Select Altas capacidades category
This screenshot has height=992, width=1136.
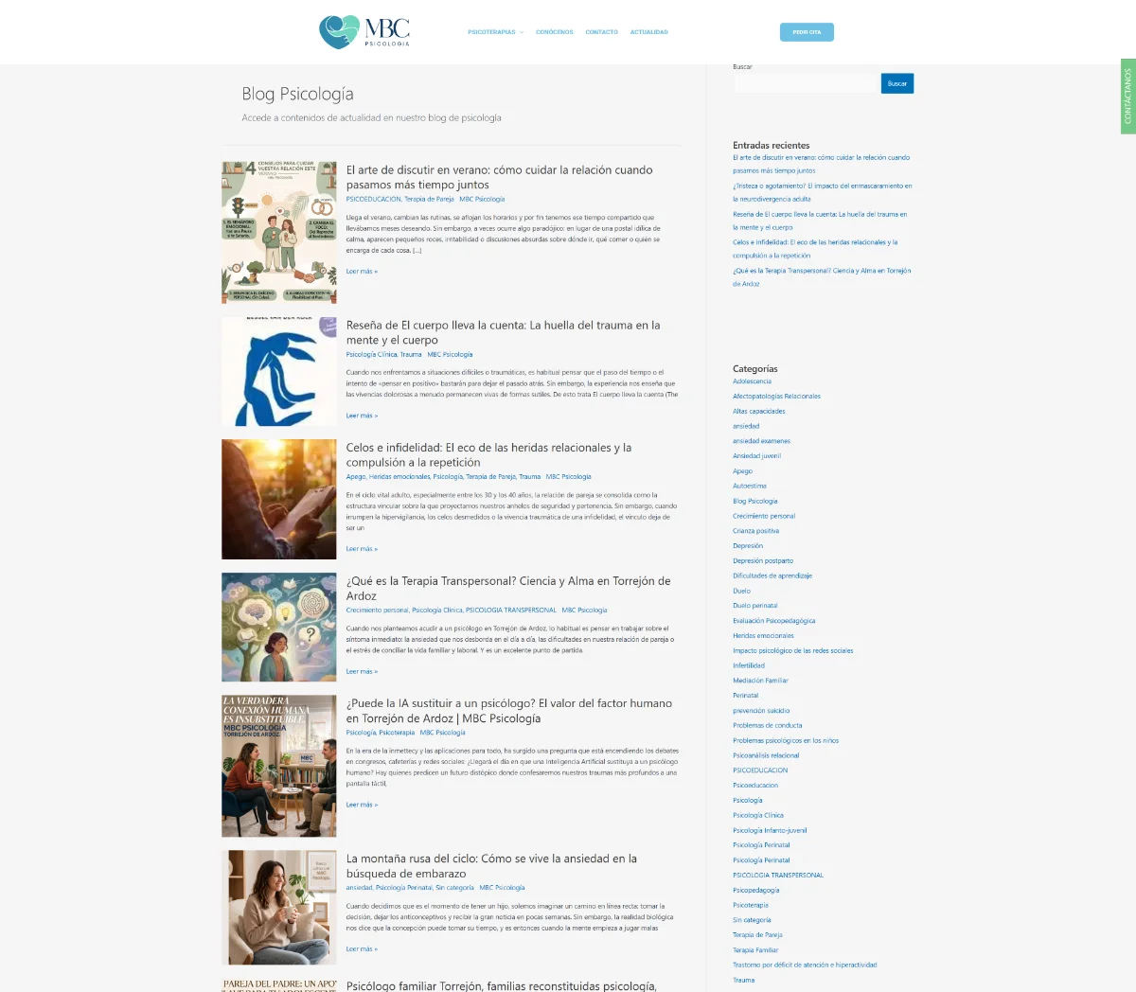coord(759,412)
